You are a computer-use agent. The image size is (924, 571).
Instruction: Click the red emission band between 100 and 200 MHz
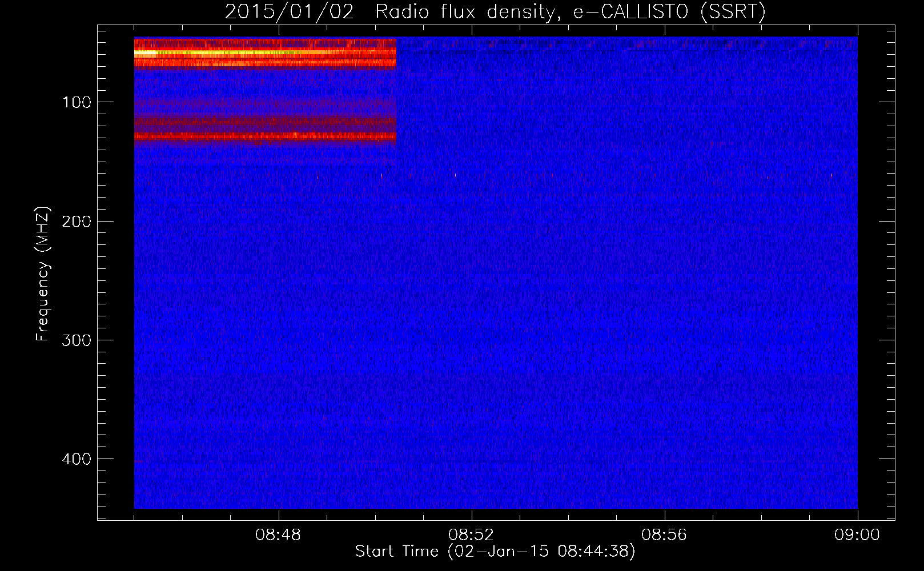pos(265,136)
